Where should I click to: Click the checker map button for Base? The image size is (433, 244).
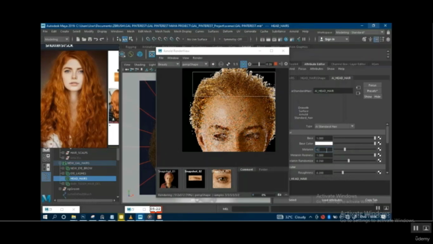pyautogui.click(x=380, y=138)
